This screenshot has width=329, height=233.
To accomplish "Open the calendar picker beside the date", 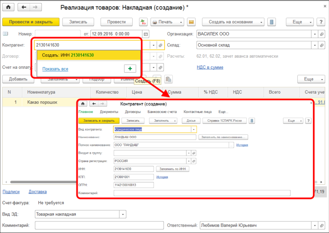I will [x=146, y=34].
